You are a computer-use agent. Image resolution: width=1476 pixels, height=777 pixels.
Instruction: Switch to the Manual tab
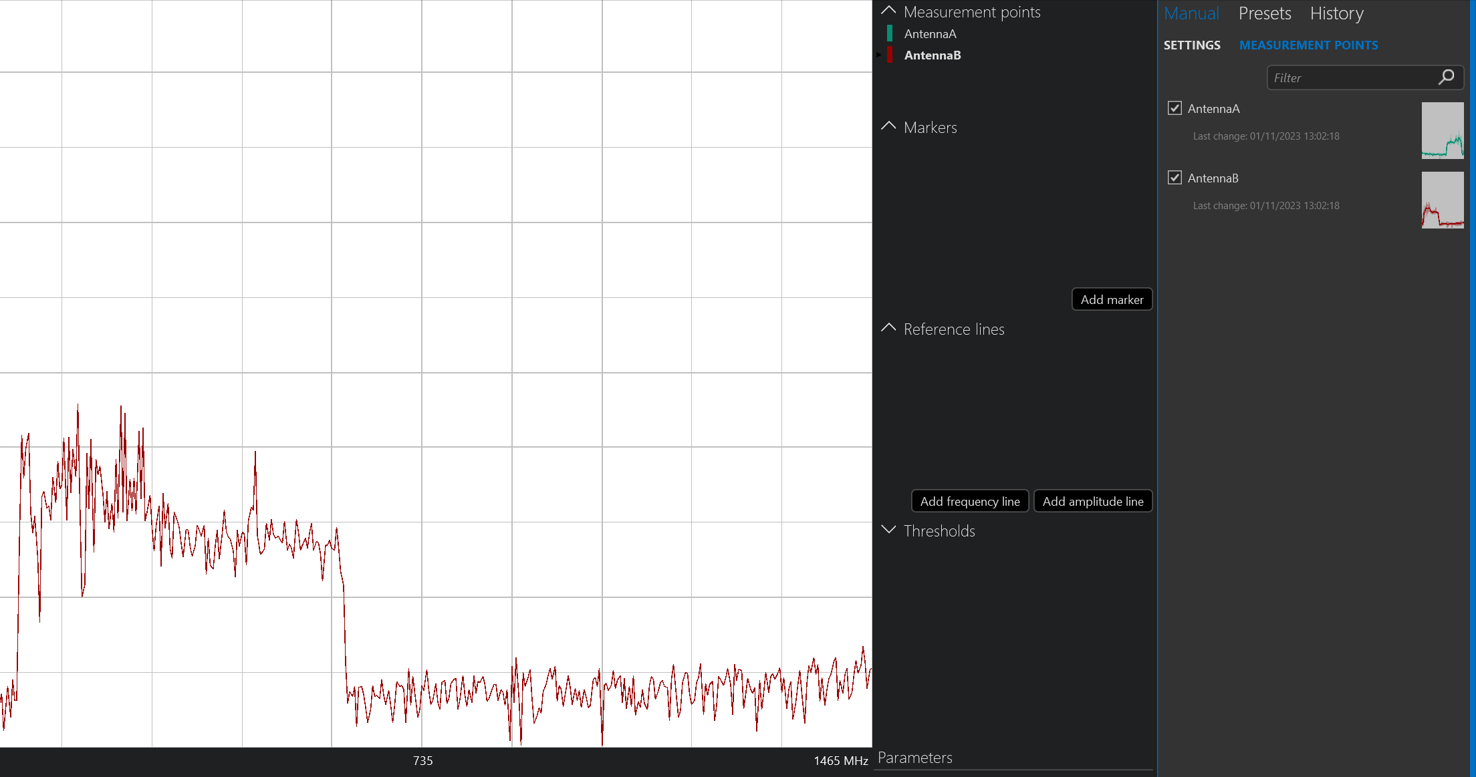[1191, 13]
